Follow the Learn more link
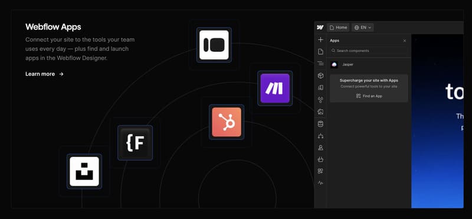 pyautogui.click(x=45, y=74)
